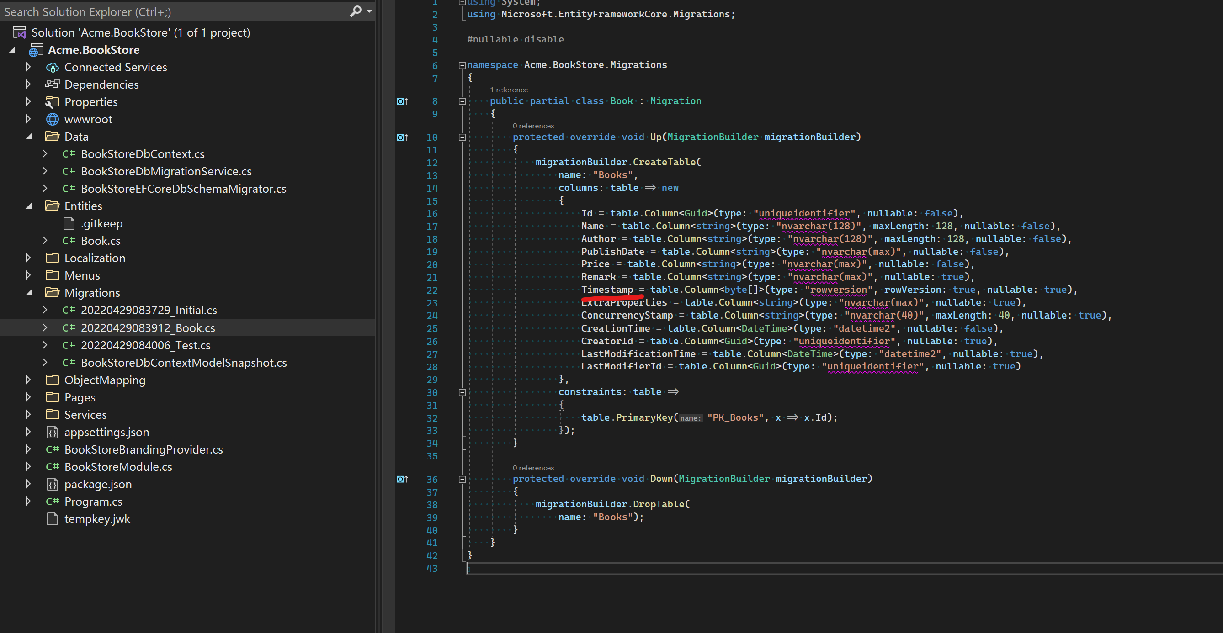
Task: Click the C# icon next to Program.cs
Action: click(x=53, y=501)
